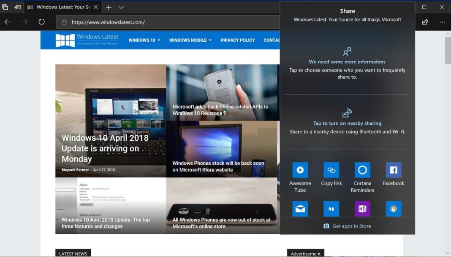This screenshot has width=451, height=257.
Task: Open the Medium app in the Share pane
Action: pos(331,209)
